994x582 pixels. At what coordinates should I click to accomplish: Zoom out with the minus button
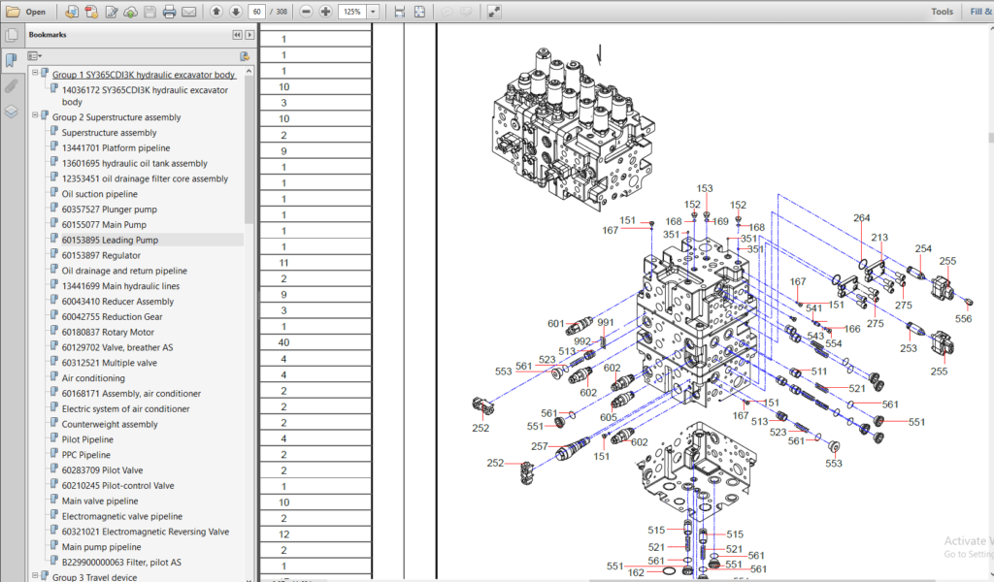pos(306,12)
